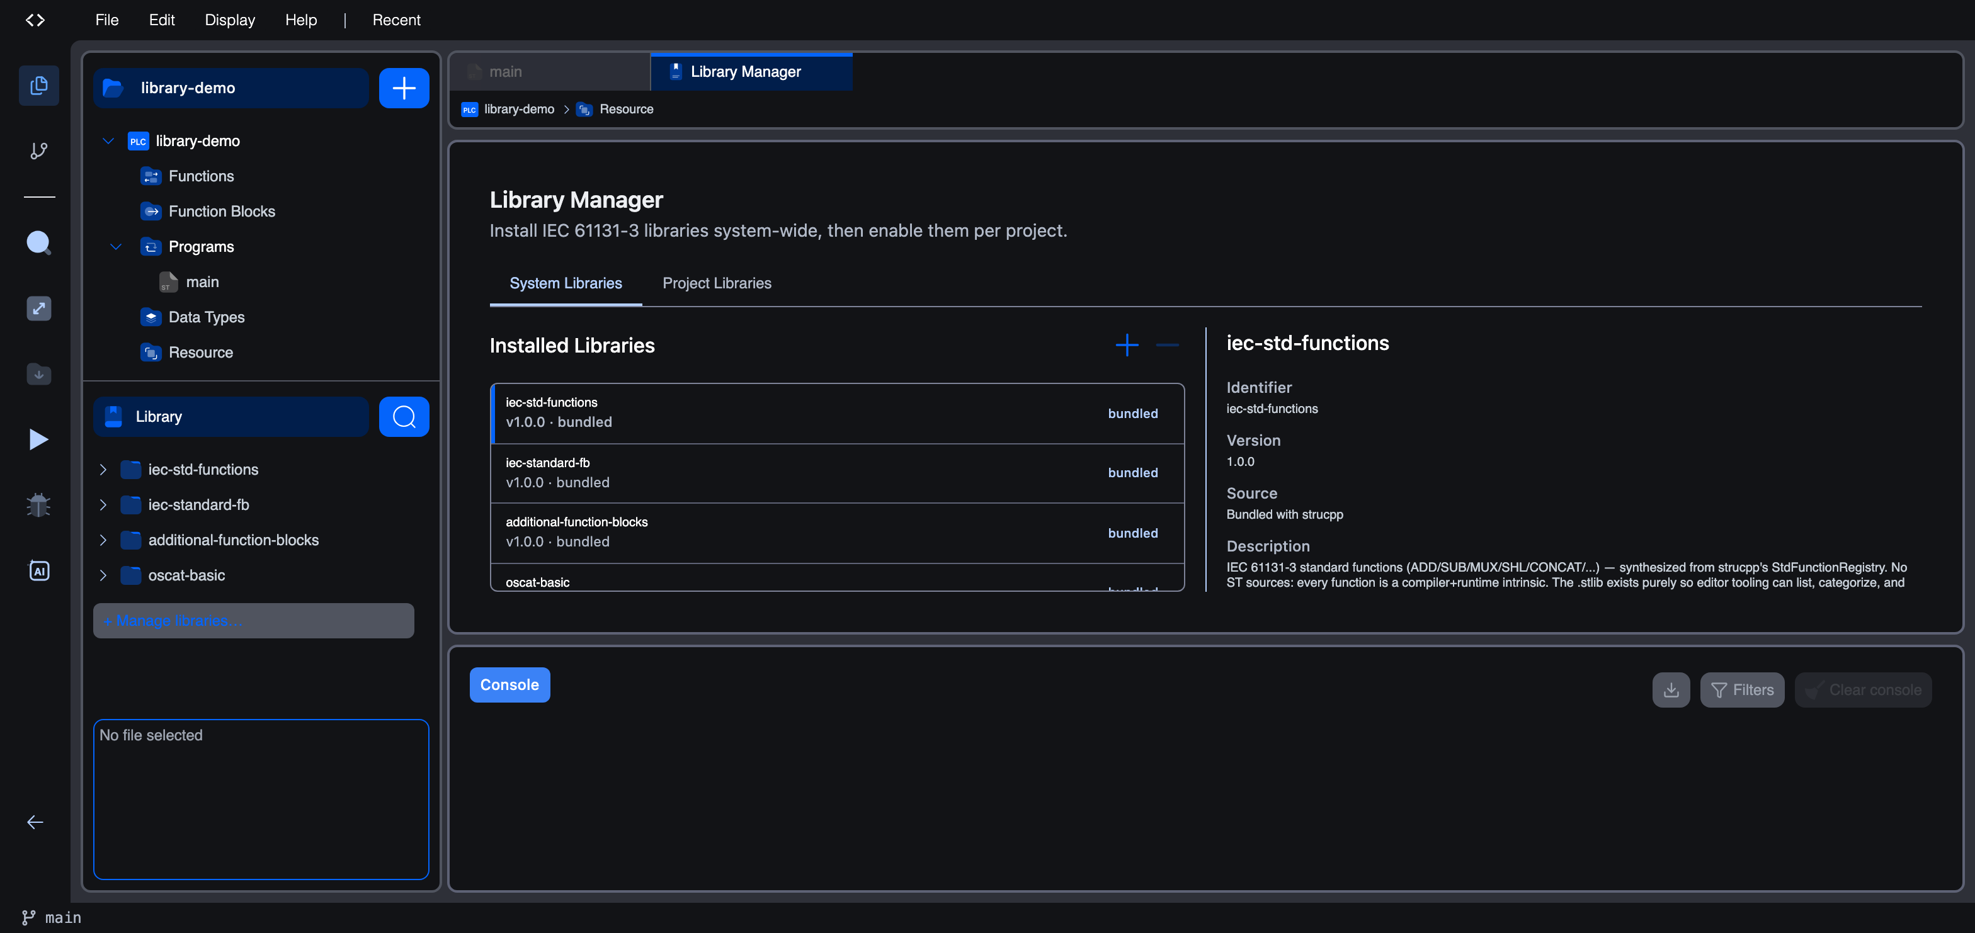Open the File menu
This screenshot has height=933, width=1975.
[x=106, y=20]
